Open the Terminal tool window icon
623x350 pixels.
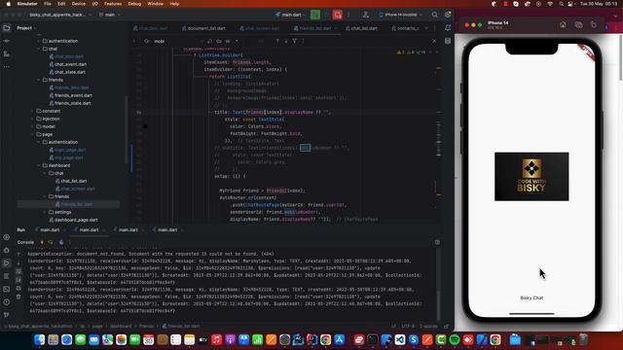7,289
